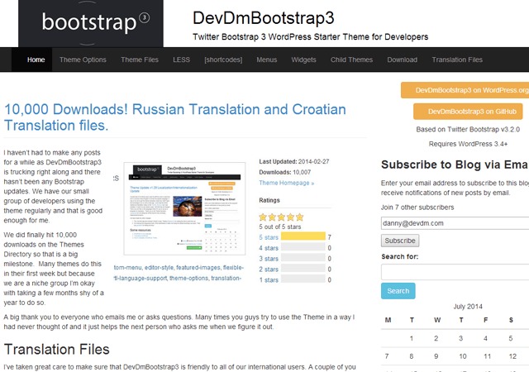This screenshot has height=372, width=529.
Task: Open Translation Files in the navbar
Action: (457, 60)
